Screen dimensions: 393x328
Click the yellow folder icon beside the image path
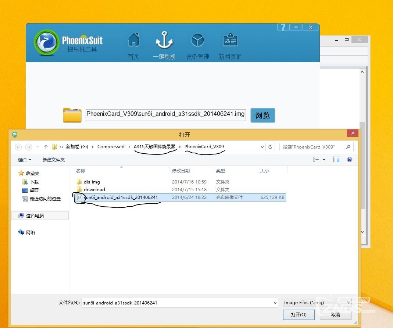pos(72,115)
